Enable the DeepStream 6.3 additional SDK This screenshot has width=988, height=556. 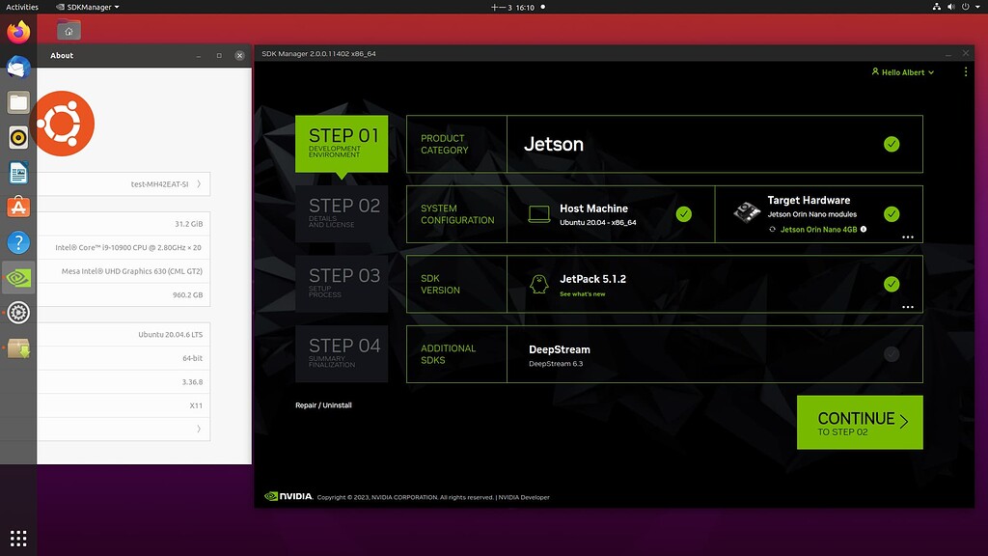tap(890, 354)
